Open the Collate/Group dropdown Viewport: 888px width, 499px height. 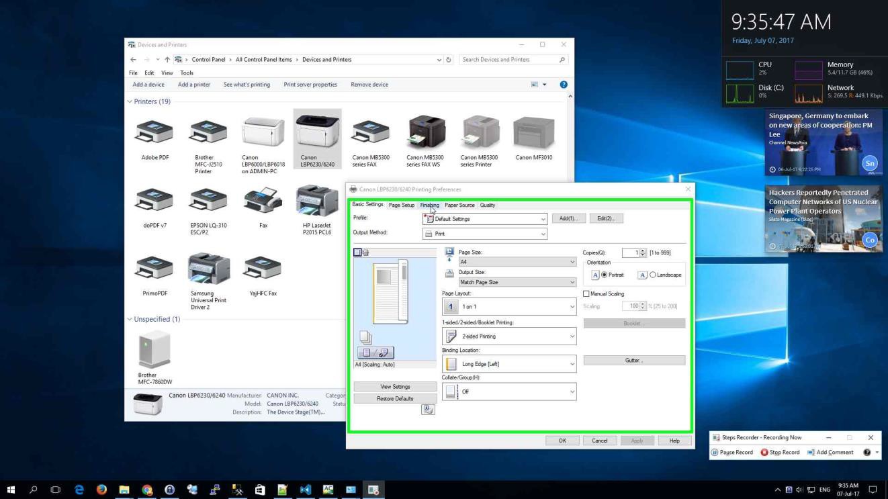[509, 392]
